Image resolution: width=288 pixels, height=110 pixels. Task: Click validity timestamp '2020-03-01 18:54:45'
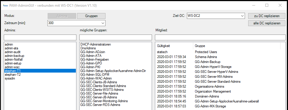click(171, 101)
